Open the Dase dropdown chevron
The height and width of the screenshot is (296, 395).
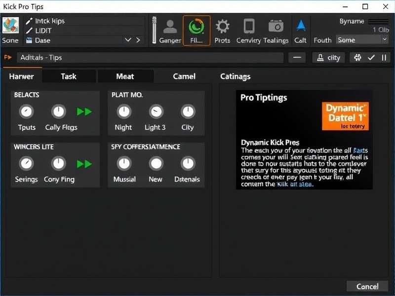coord(128,40)
